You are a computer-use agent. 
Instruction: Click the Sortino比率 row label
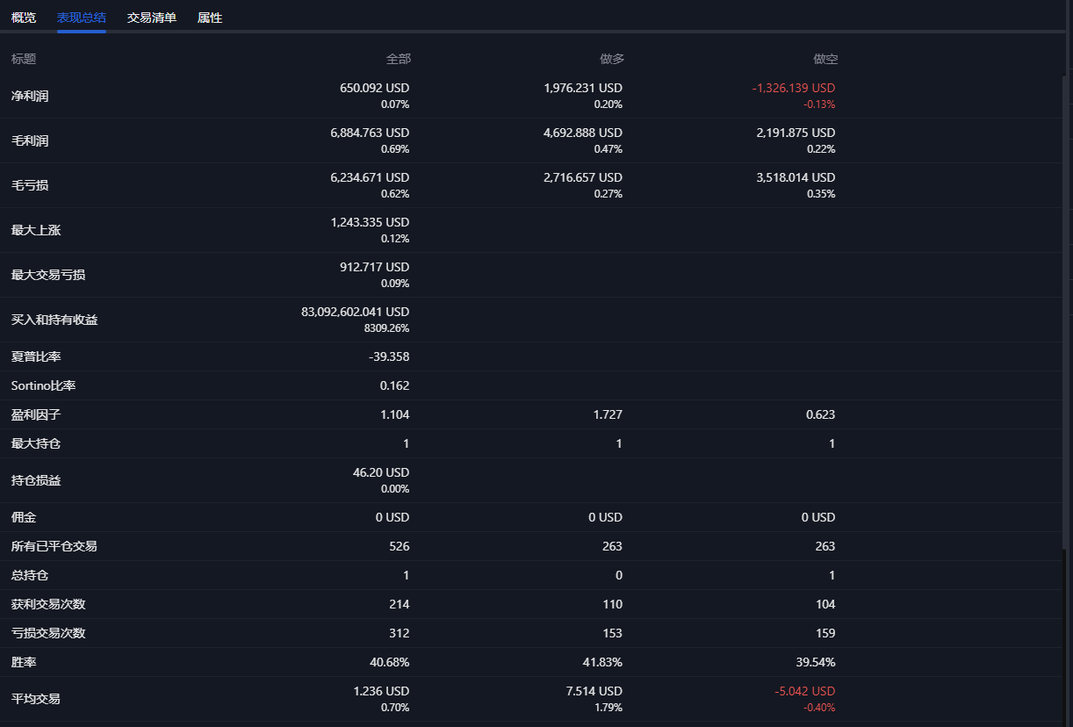point(44,385)
